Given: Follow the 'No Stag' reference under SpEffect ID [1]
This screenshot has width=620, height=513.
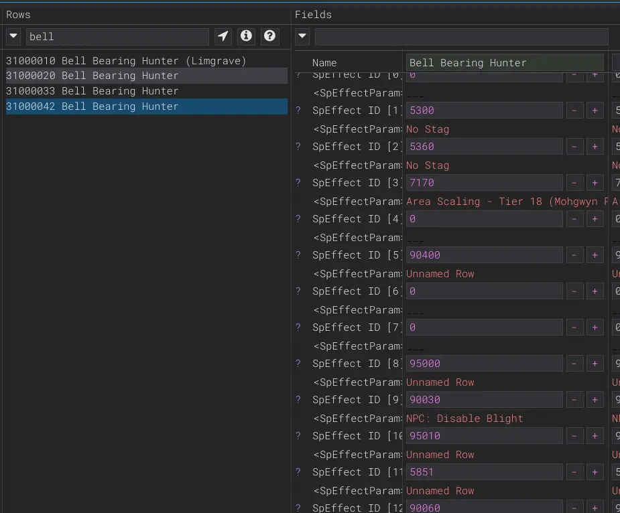Looking at the screenshot, I should (428, 129).
